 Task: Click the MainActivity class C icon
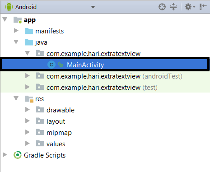(x=51, y=65)
